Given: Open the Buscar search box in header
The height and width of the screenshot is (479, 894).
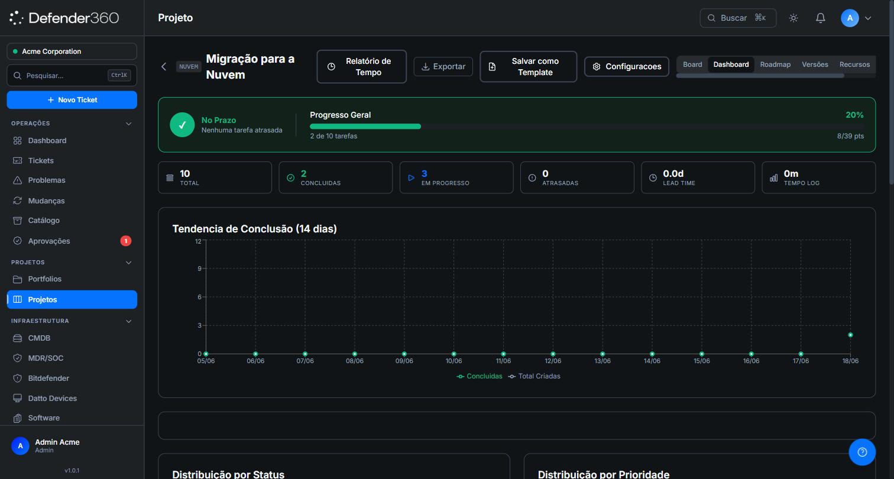Looking at the screenshot, I should pyautogui.click(x=738, y=18).
